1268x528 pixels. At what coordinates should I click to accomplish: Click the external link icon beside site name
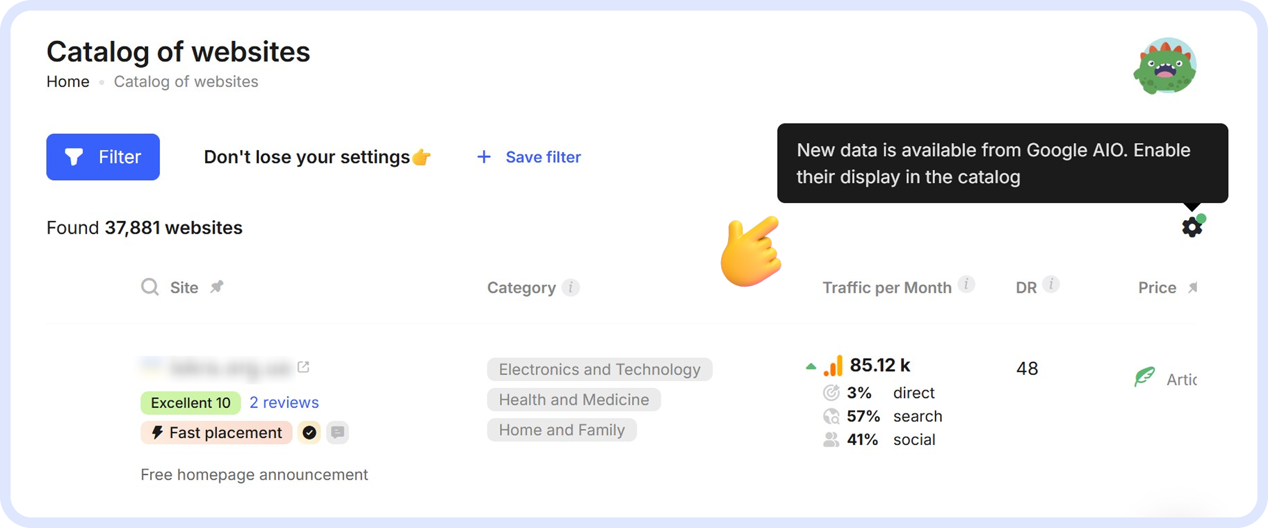(x=304, y=367)
